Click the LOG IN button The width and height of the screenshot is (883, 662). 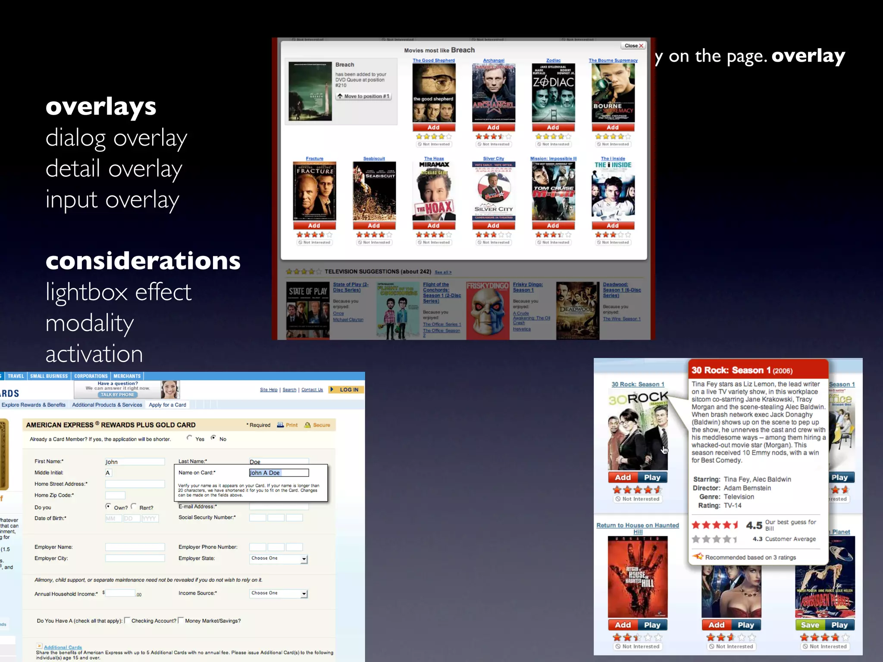click(347, 390)
